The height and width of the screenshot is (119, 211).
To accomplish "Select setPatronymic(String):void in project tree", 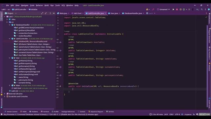I will [x=29, y=72].
